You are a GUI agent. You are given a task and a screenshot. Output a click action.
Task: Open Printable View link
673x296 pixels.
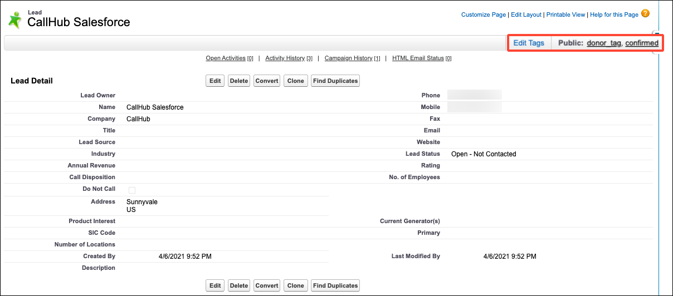tap(565, 14)
